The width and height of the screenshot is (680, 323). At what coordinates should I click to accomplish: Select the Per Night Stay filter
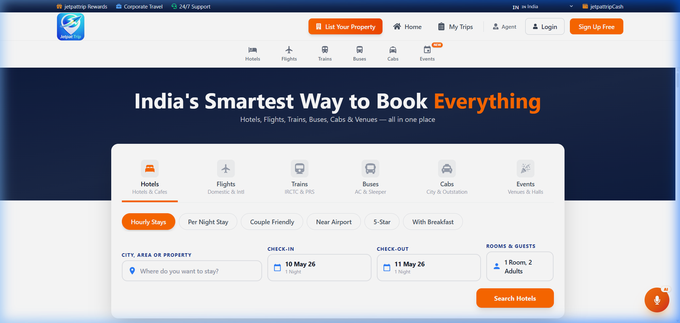(x=208, y=222)
